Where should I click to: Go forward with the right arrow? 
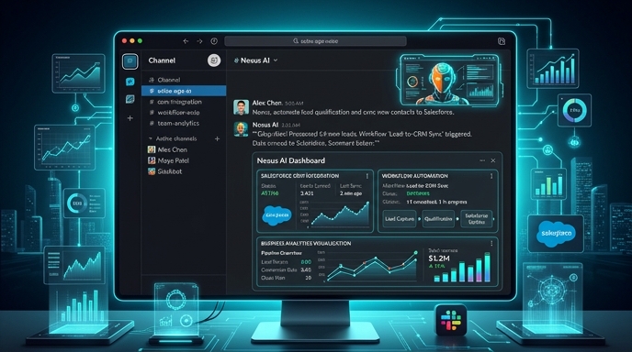pyautogui.click(x=199, y=41)
